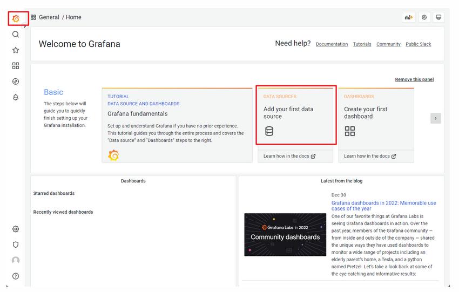The image size is (459, 292).
Task: Open Create your first dashboard card
Action: coord(376,119)
